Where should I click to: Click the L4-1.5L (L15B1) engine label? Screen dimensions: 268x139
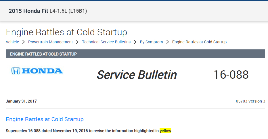[x=68, y=11]
